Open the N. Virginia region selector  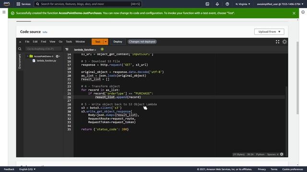pos(243,4)
